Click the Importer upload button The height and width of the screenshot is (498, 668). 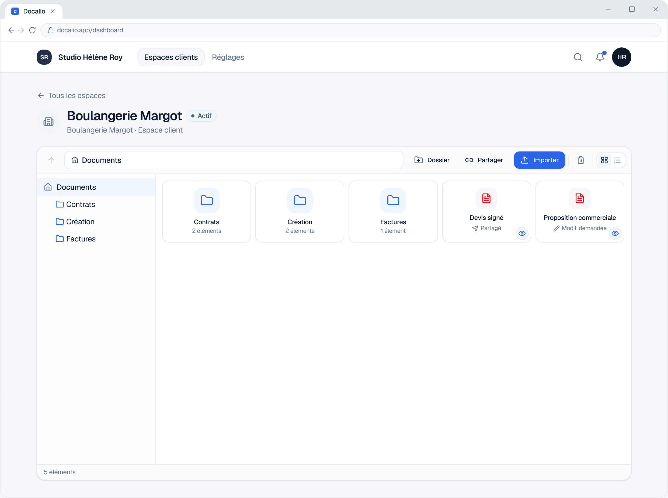click(539, 160)
